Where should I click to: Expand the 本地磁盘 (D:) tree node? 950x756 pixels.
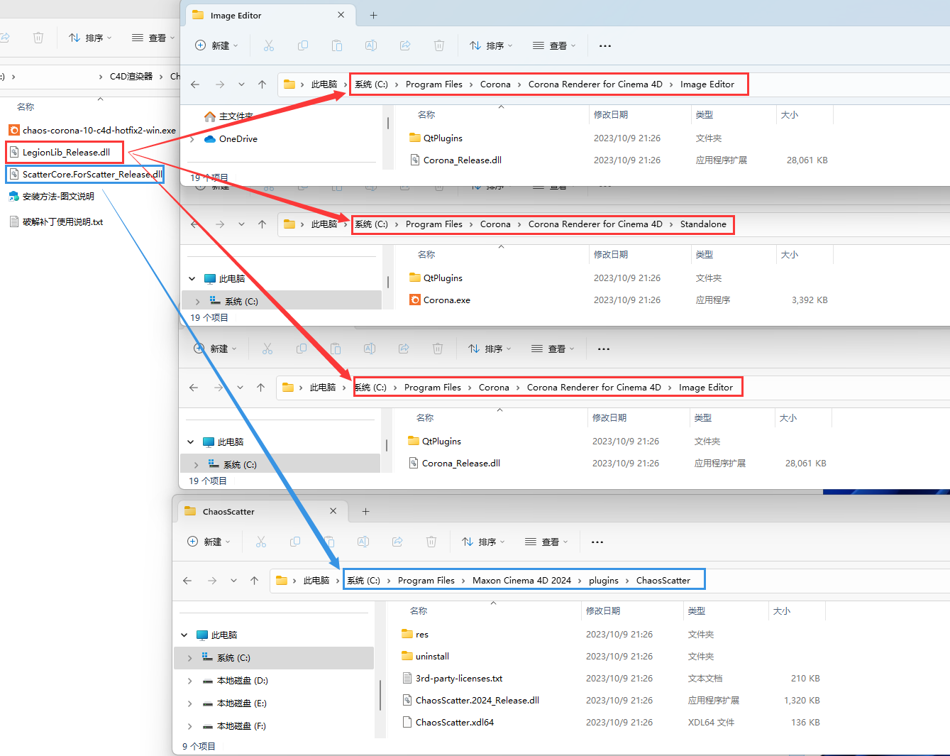click(x=189, y=681)
